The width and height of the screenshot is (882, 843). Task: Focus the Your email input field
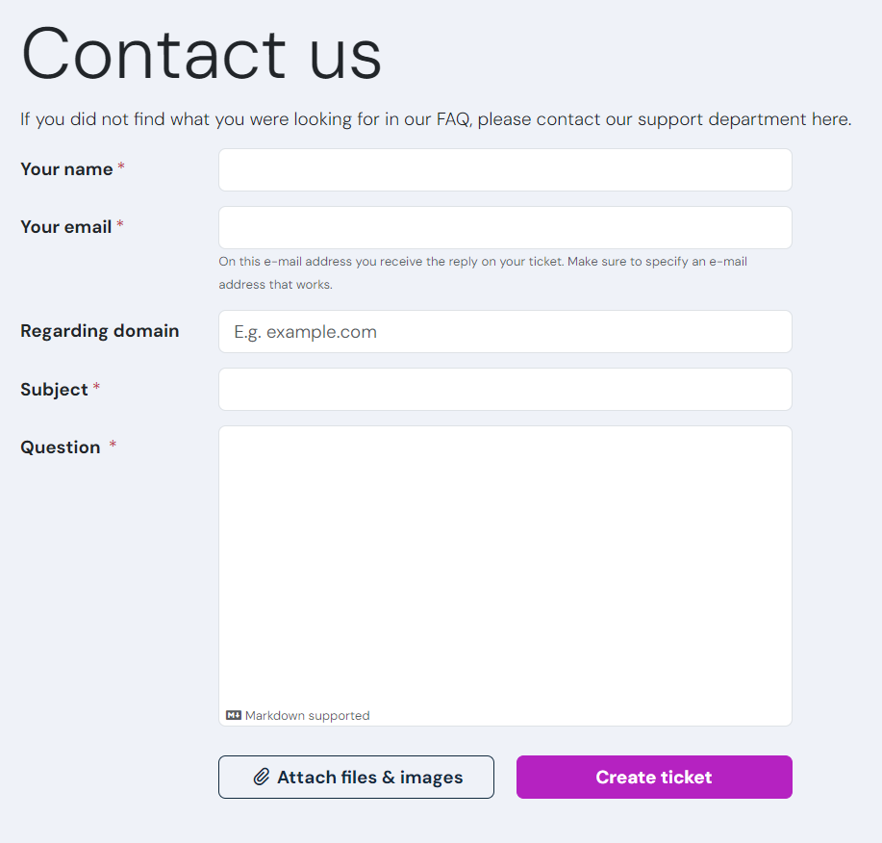(505, 227)
